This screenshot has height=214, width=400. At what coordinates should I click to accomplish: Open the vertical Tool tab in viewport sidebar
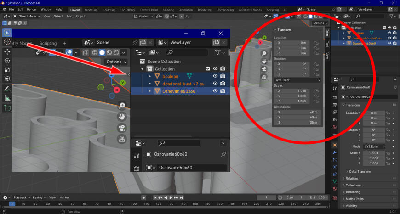(327, 44)
